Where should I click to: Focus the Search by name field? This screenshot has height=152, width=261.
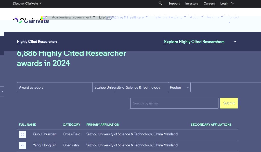[x=174, y=103]
